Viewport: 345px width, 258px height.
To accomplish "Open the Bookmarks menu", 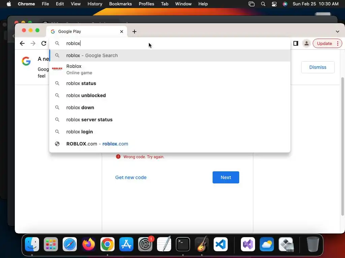I will 120,4.
